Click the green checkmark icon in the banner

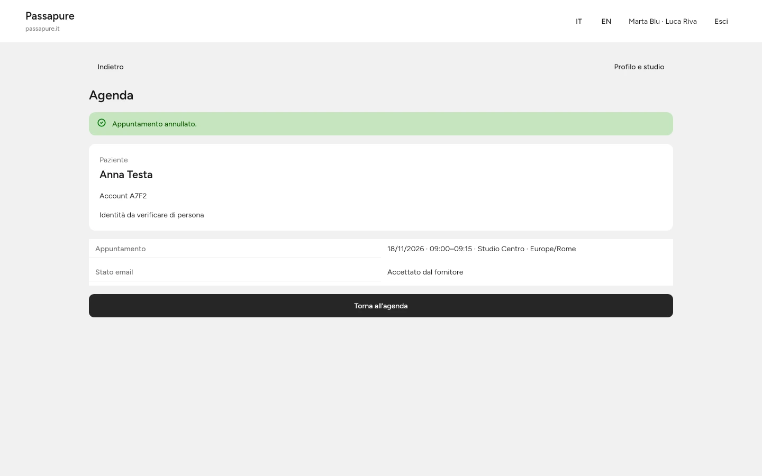coord(102,123)
